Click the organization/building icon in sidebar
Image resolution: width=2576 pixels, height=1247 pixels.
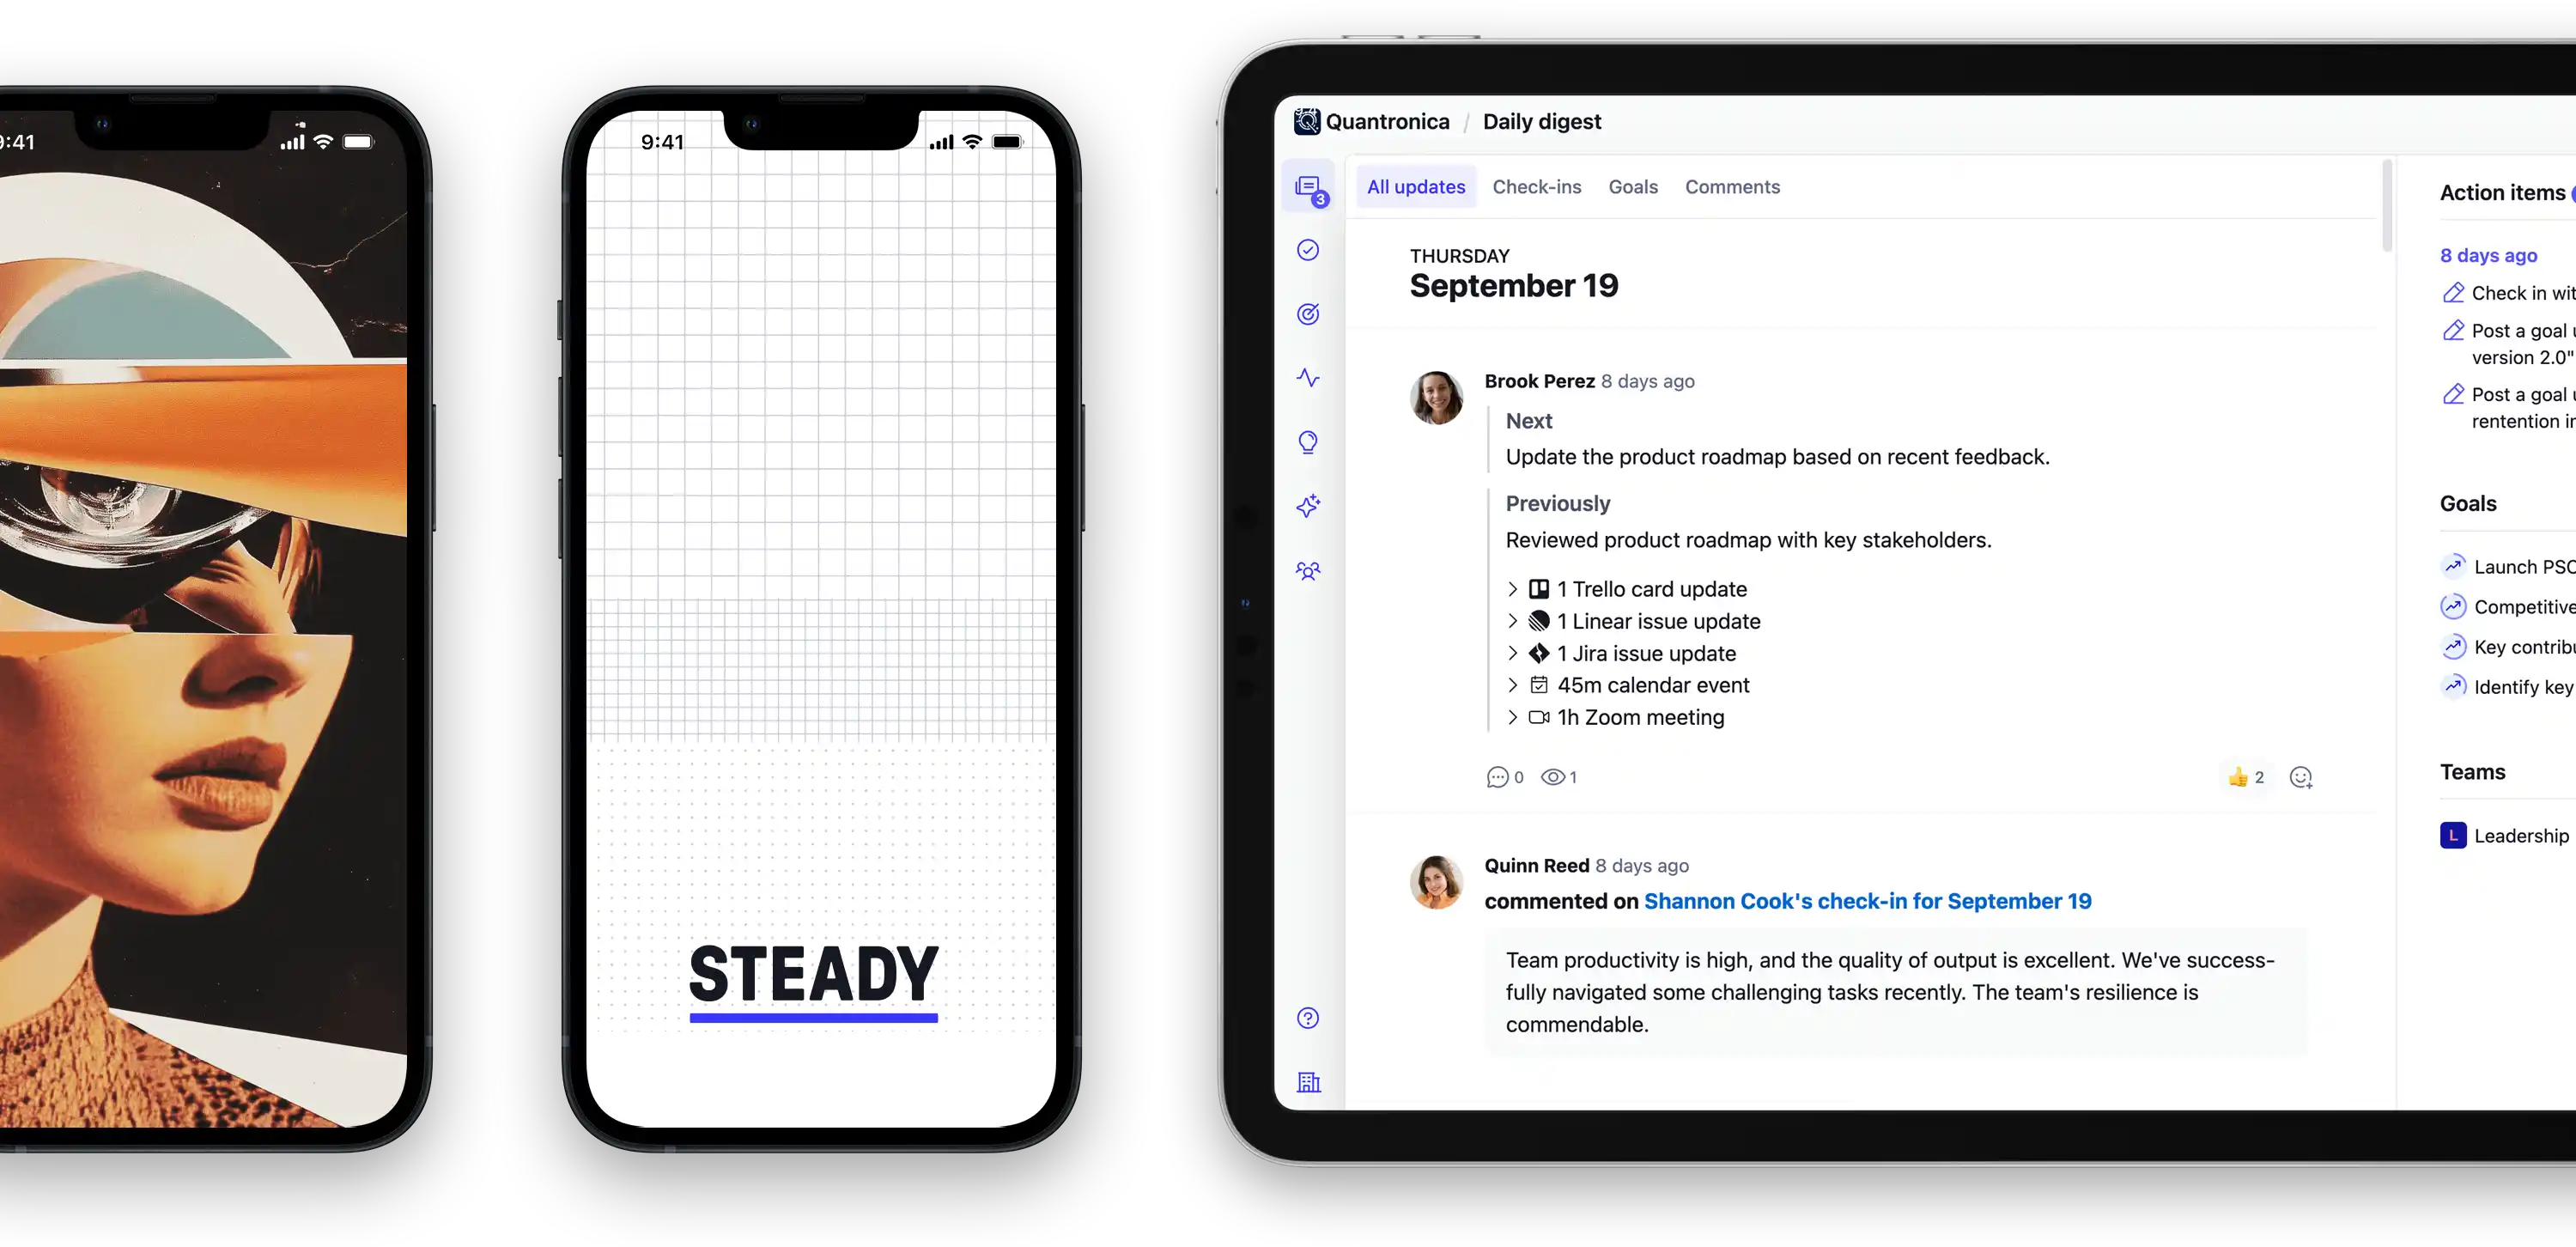1308,1083
